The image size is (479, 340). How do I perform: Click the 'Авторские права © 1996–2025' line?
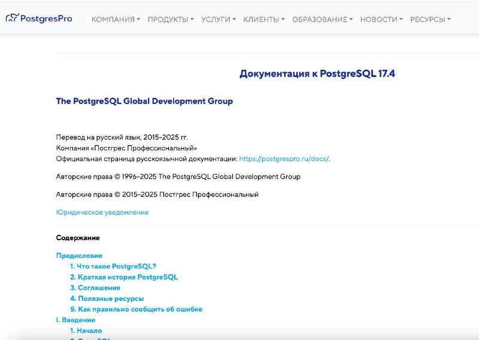coord(178,176)
